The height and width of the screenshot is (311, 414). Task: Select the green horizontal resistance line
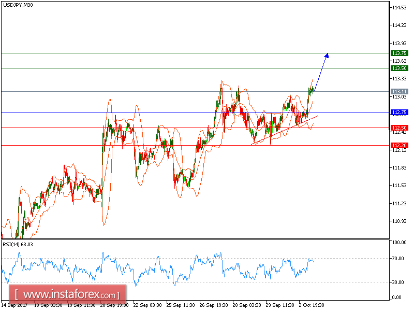click(155, 53)
